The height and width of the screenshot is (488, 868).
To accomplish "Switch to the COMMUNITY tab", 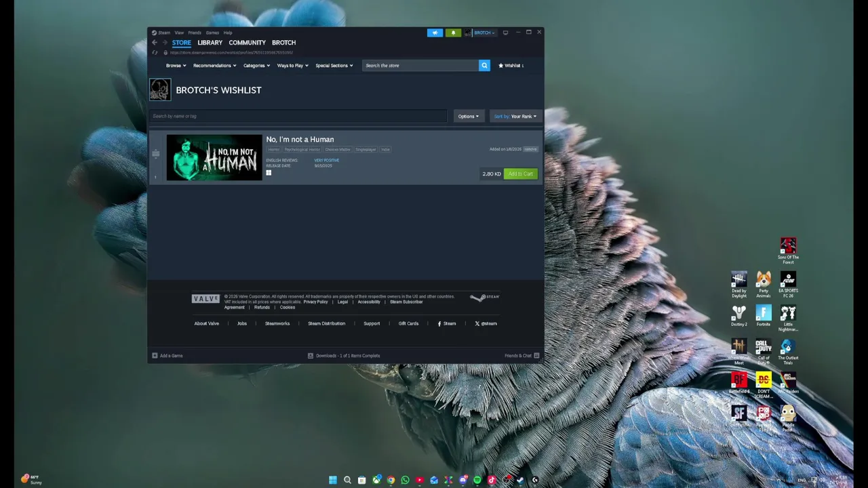I will pyautogui.click(x=247, y=43).
